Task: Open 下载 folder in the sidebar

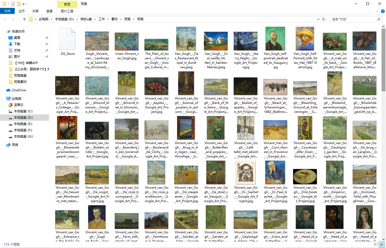Action: click(14, 44)
